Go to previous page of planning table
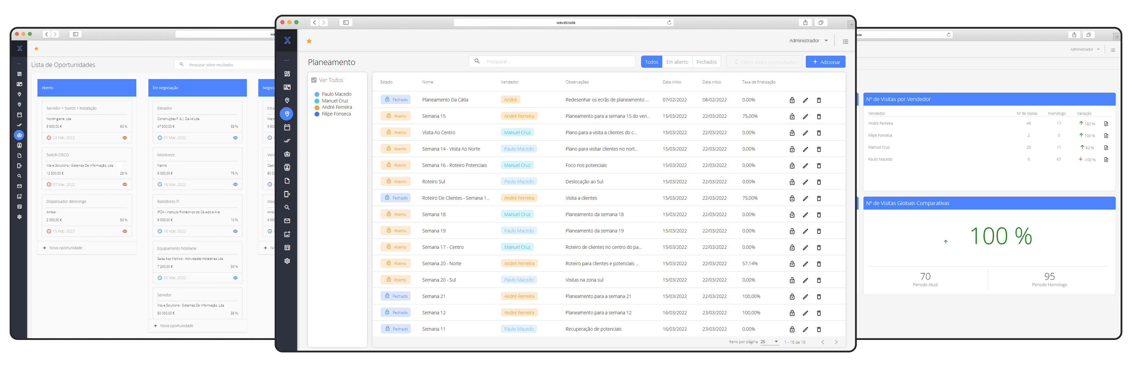This screenshot has height=368, width=1132. coord(823,342)
